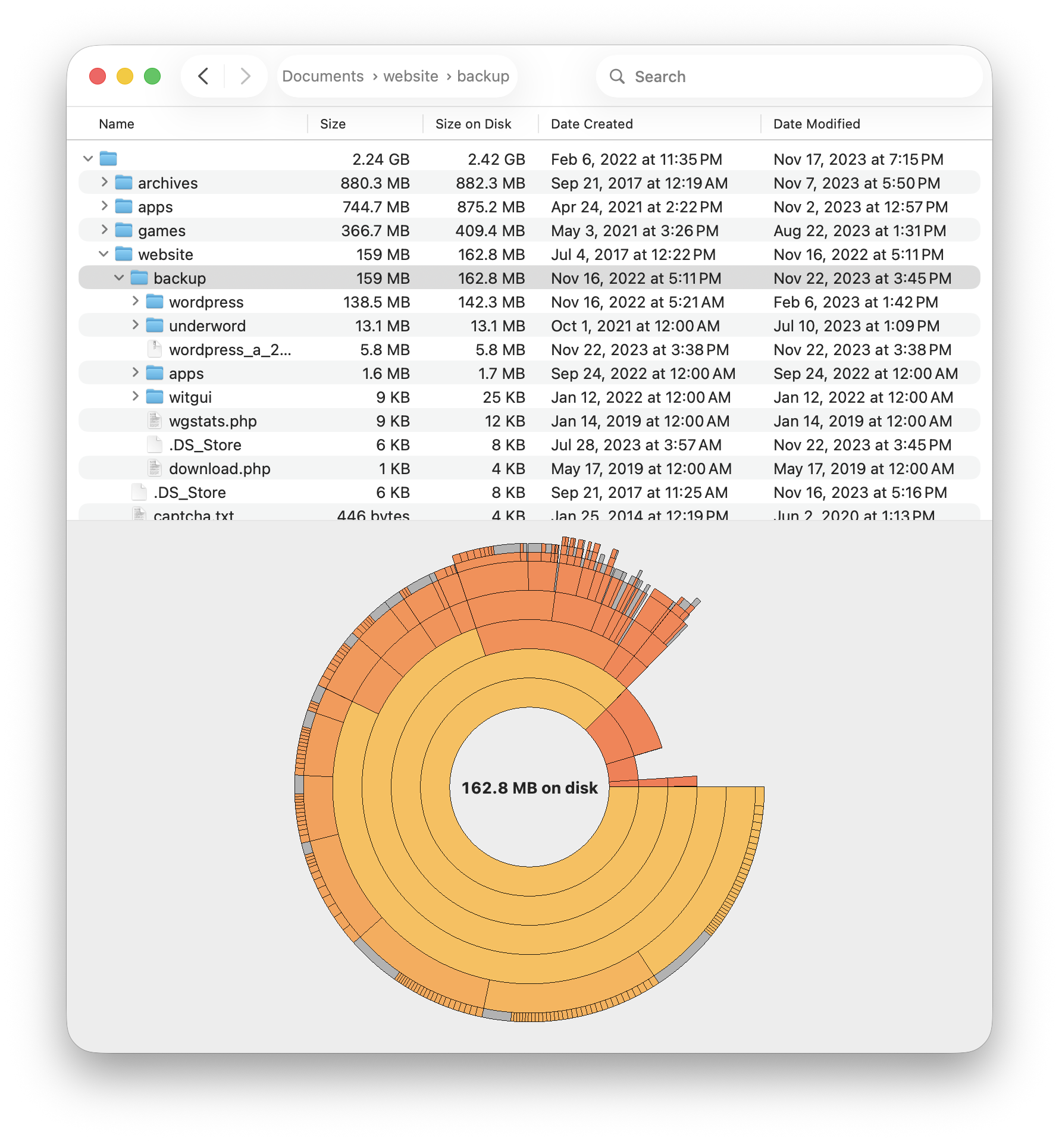The image size is (1059, 1141).
Task: Collapse the website folder
Action: click(104, 254)
